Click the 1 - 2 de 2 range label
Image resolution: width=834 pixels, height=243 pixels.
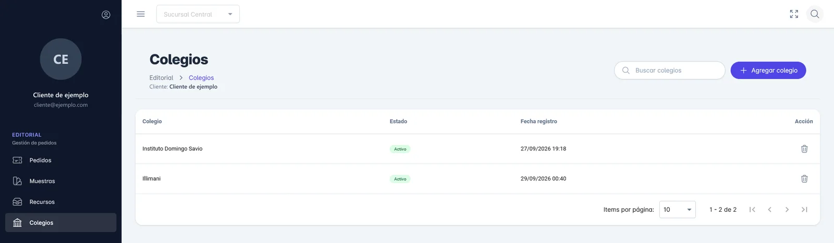coord(723,210)
